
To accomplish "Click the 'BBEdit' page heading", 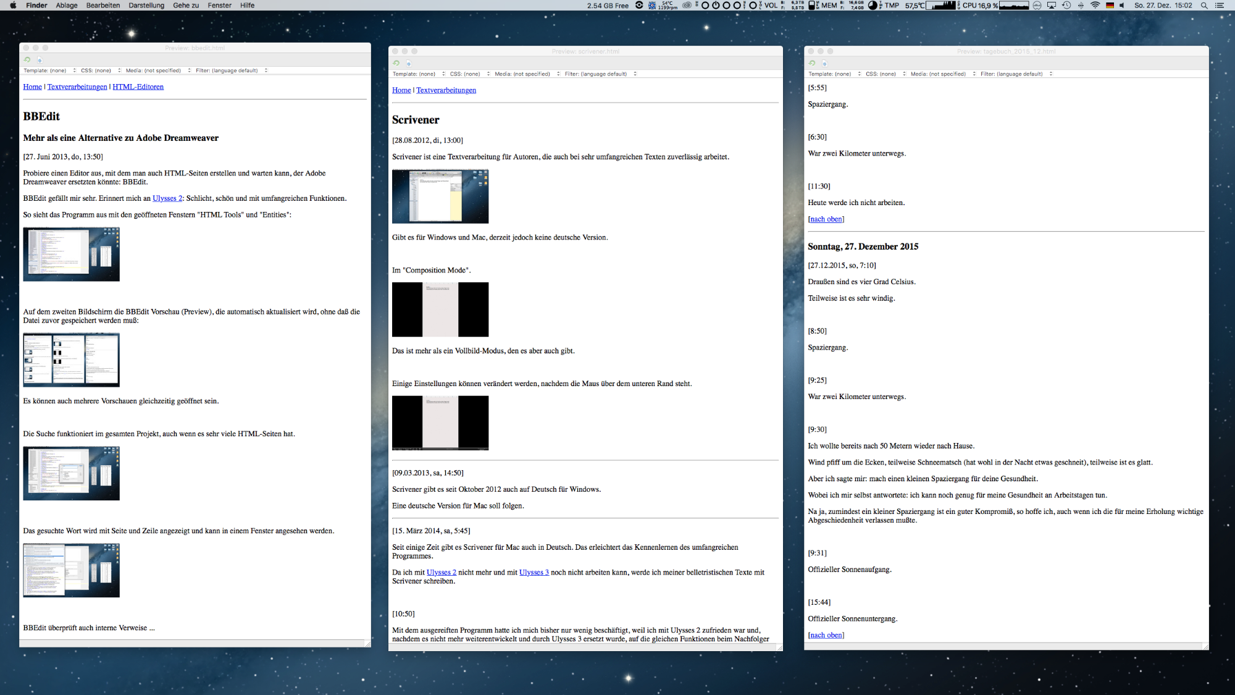I will (41, 117).
